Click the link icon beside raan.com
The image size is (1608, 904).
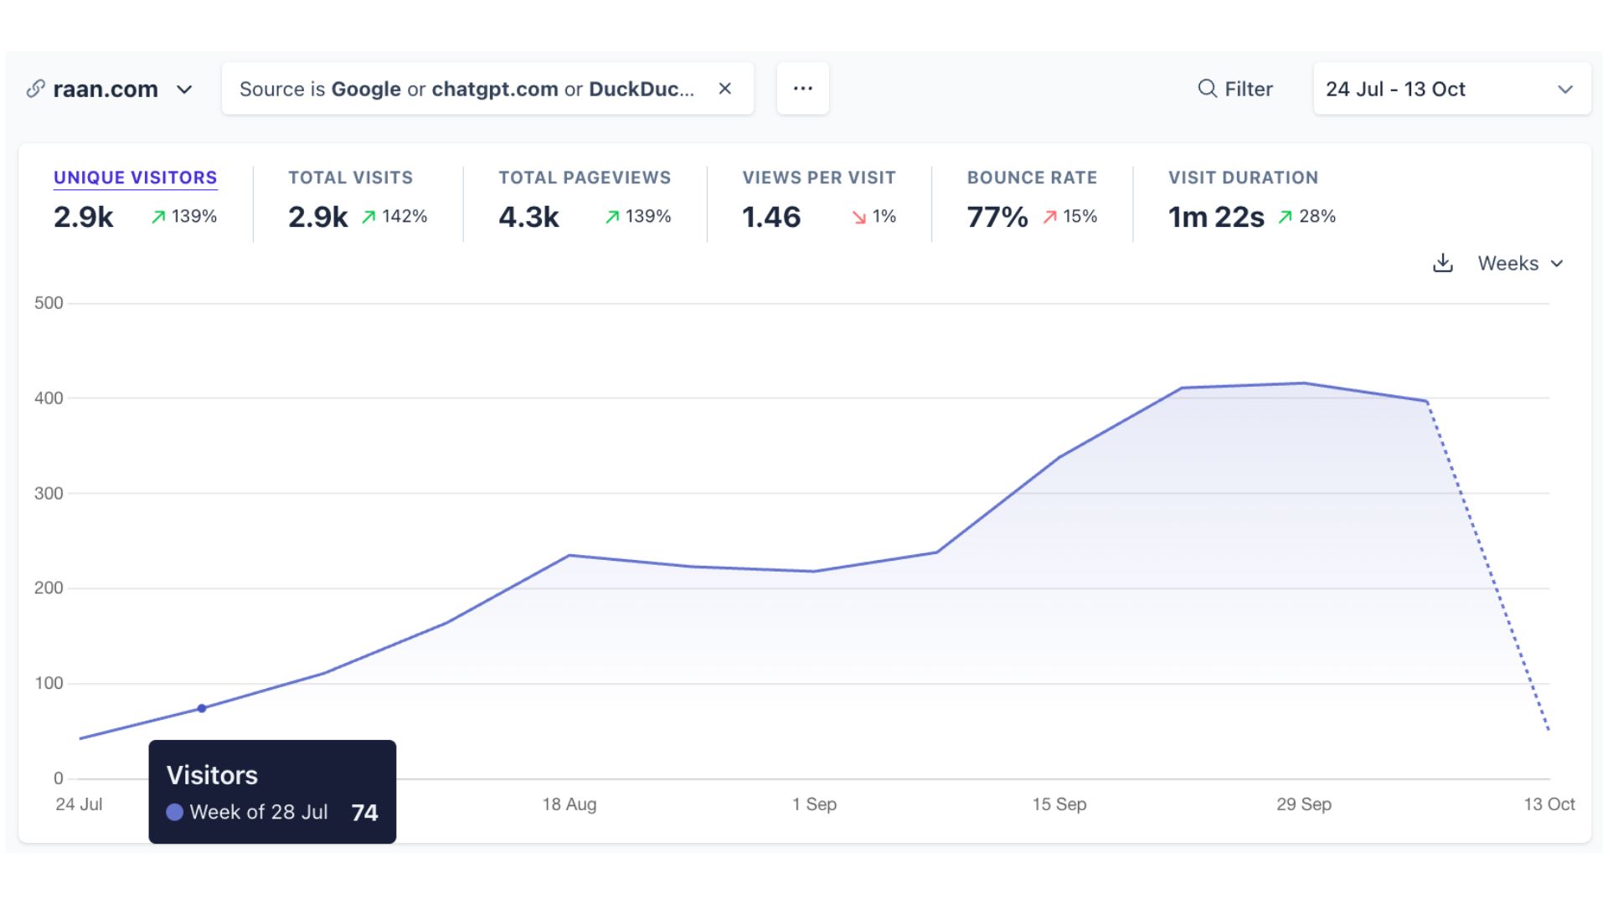tap(35, 89)
